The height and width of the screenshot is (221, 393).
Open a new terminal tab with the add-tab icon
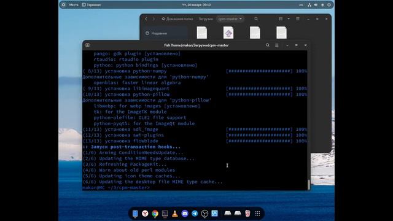click(87, 45)
